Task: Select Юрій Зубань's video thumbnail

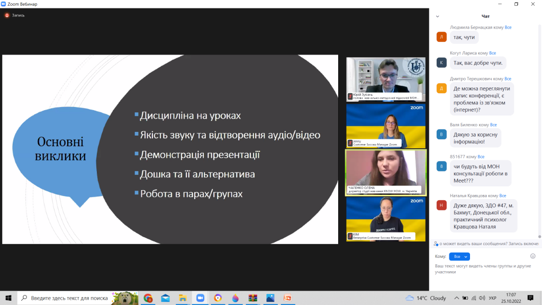Action: click(x=385, y=79)
